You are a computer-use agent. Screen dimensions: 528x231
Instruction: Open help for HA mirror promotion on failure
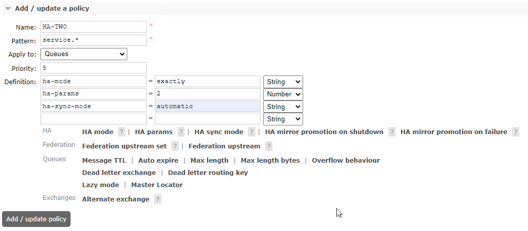516,132
